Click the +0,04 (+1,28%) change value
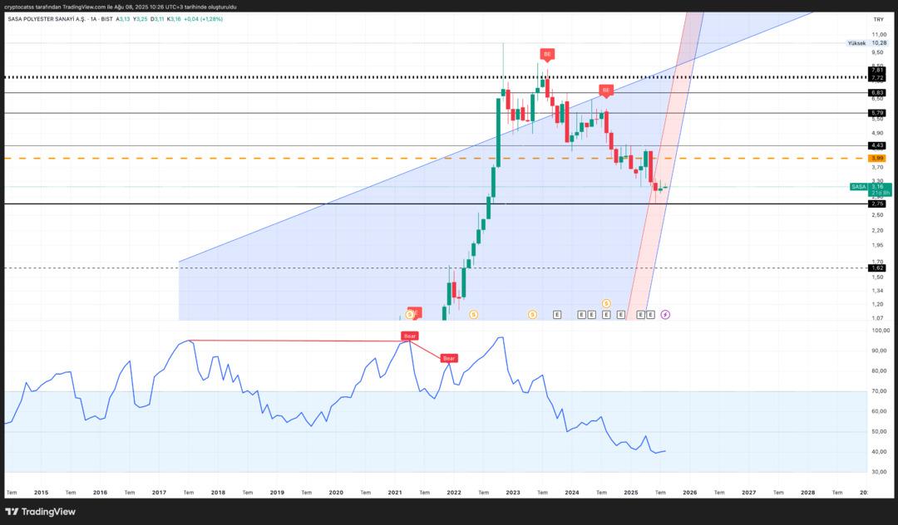The width and height of the screenshot is (898, 525). [204, 19]
